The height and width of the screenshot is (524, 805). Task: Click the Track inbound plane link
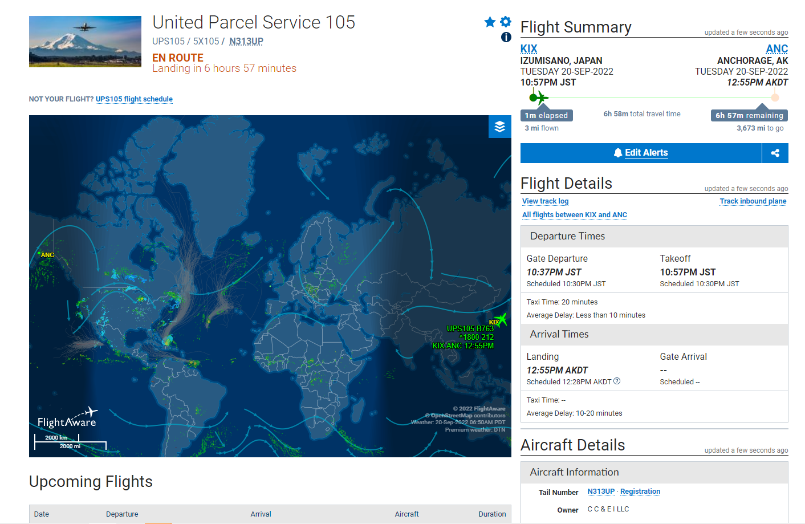pyautogui.click(x=753, y=201)
